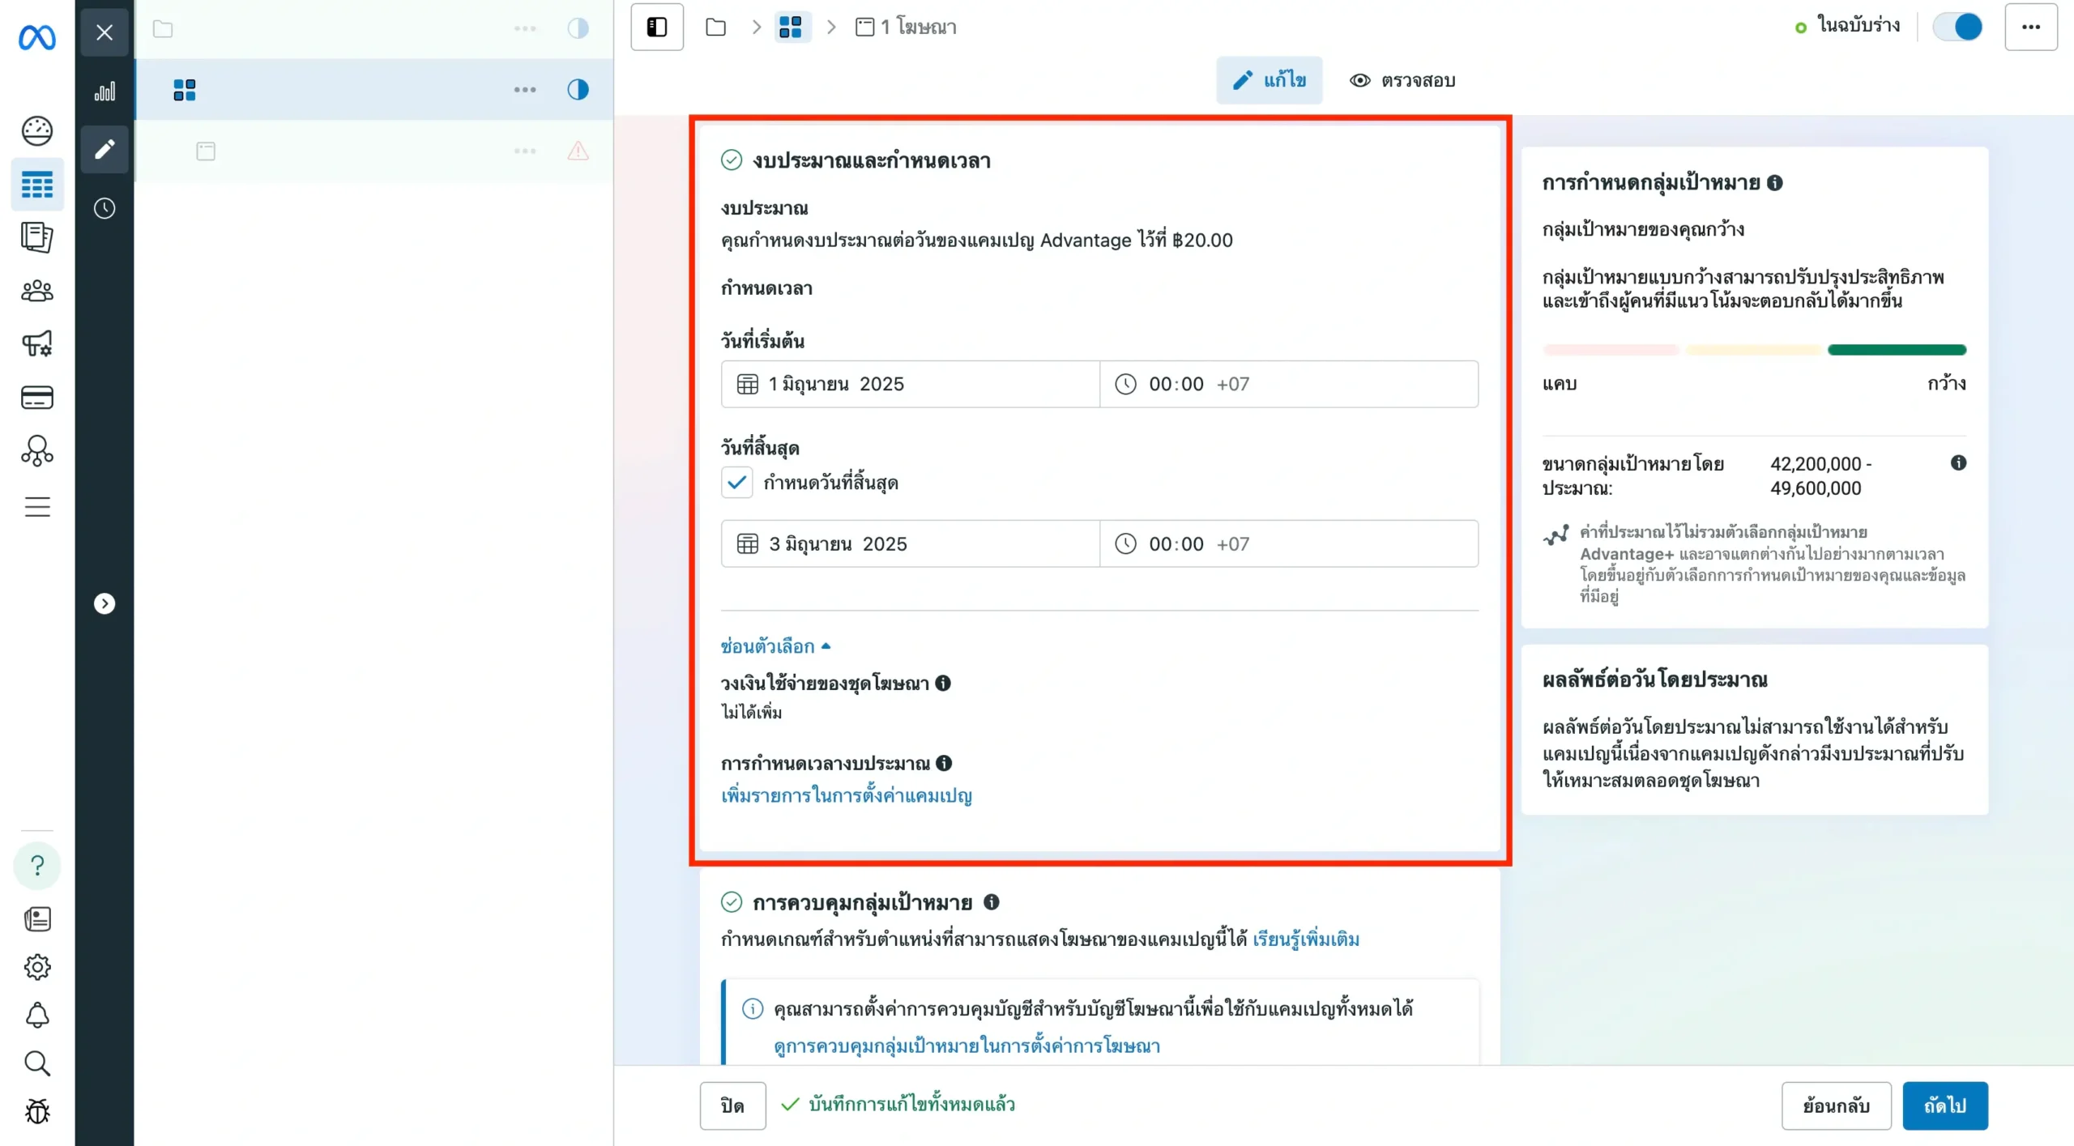Image resolution: width=2074 pixels, height=1146 pixels.
Task: Open the Audiences people icon in sidebar
Action: (x=37, y=291)
